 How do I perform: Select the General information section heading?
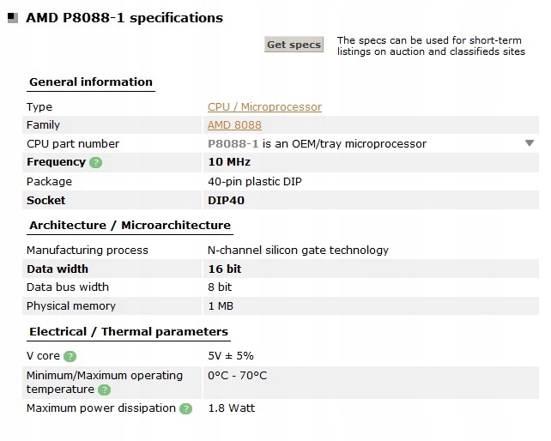point(91,82)
